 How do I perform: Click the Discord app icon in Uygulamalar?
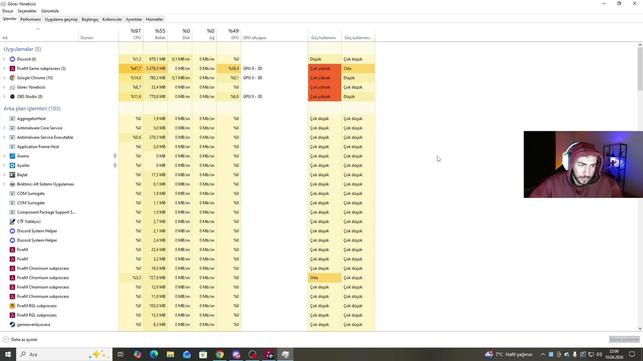(x=13, y=59)
